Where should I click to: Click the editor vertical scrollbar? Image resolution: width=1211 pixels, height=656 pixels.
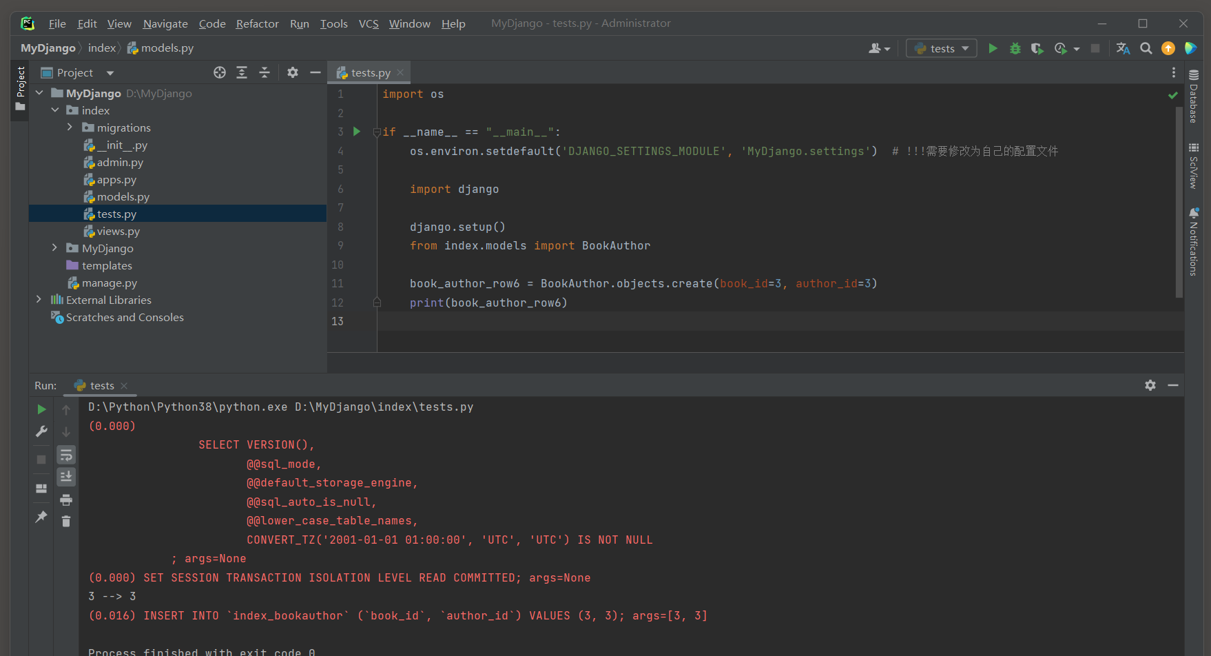[x=1179, y=201]
